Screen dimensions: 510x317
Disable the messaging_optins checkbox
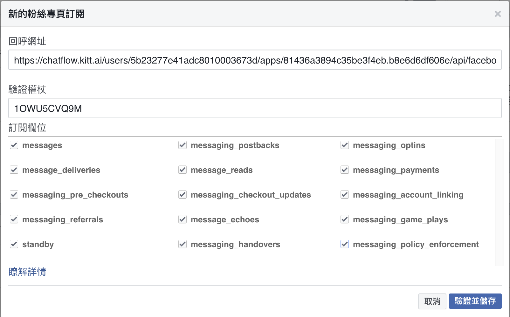point(345,145)
